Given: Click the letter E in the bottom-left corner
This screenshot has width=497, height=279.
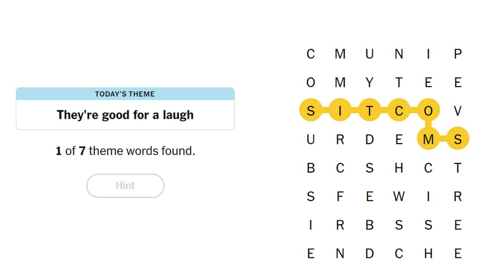Looking at the screenshot, I should (x=311, y=253).
